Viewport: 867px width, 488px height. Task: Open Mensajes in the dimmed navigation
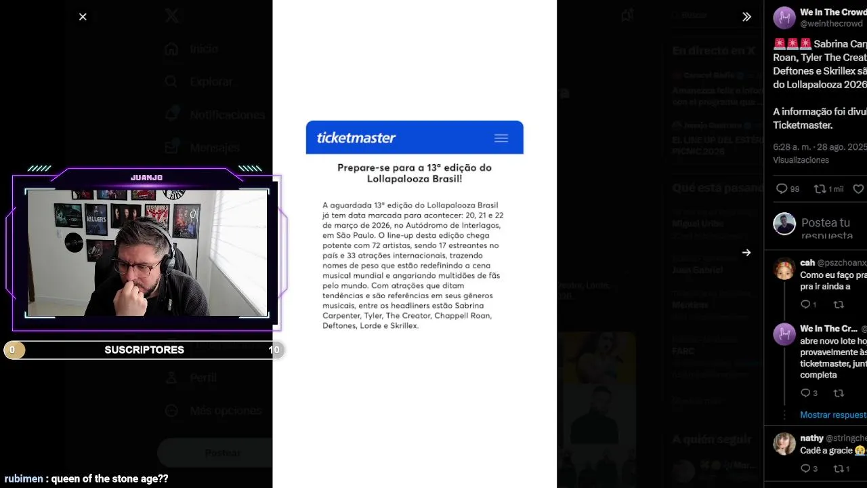point(203,147)
